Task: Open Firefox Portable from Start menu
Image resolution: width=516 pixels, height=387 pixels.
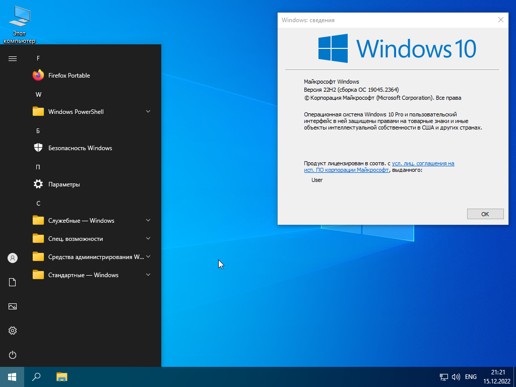Action: tap(69, 75)
